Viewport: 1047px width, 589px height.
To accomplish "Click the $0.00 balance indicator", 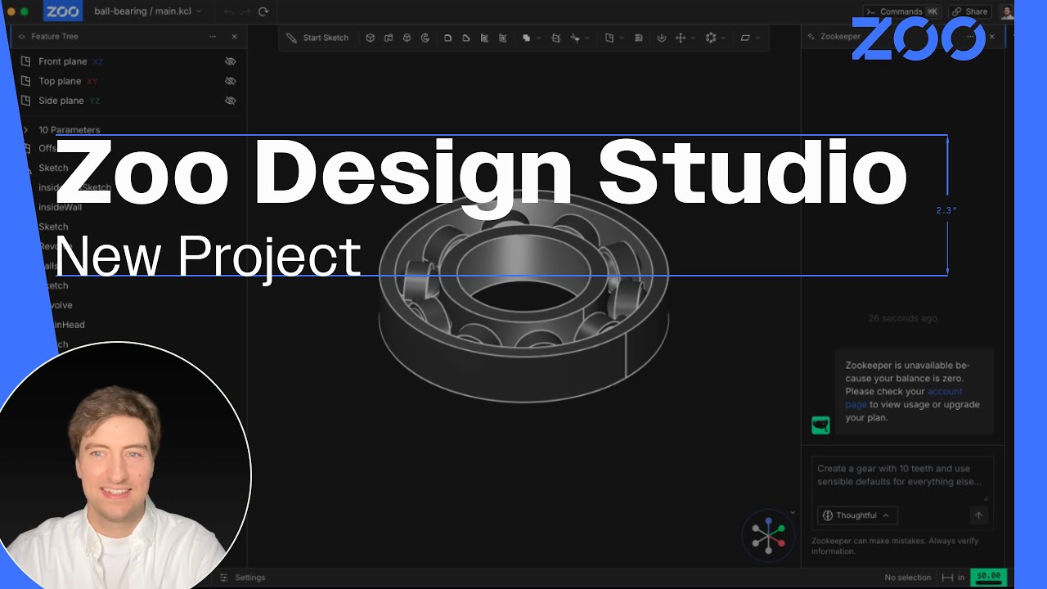I will pyautogui.click(x=988, y=577).
